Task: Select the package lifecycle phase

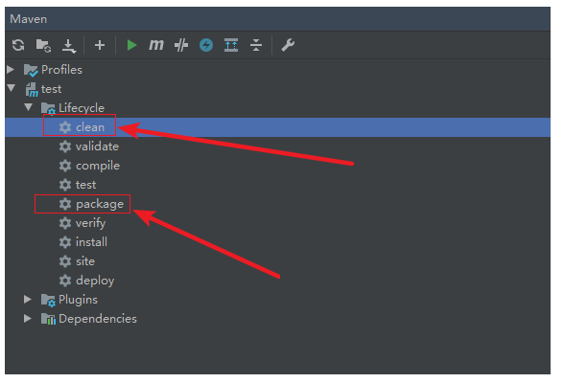Action: pos(100,204)
